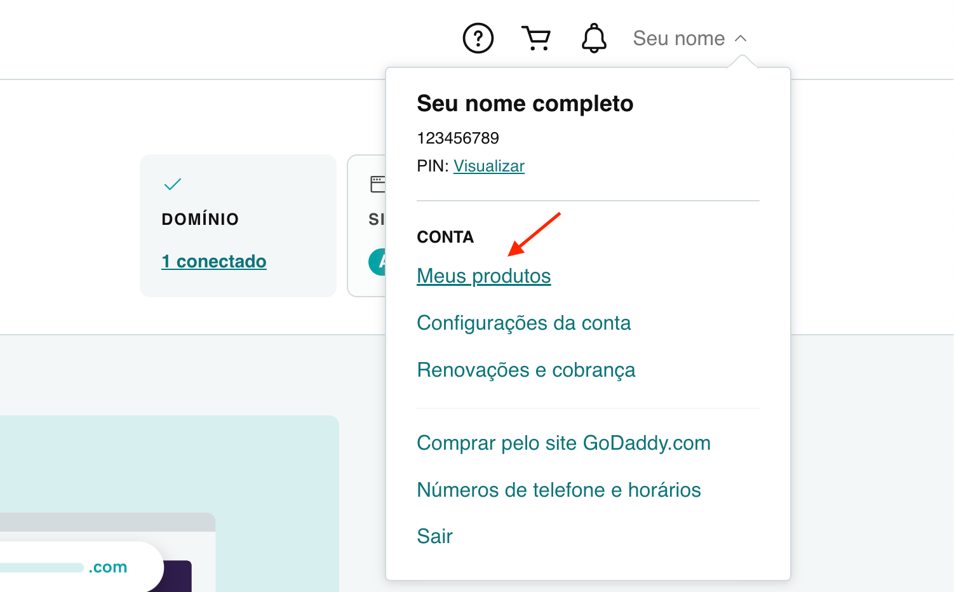Image resolution: width=954 pixels, height=592 pixels.
Task: Click the 1 conectado domain link
Action: (213, 261)
